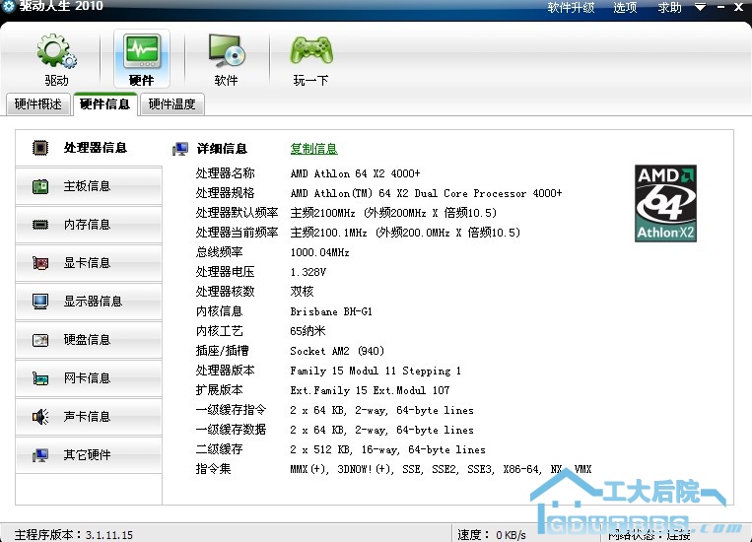Click the 指令集 value starting with MMX(+)
This screenshot has width=752, height=542.
click(441, 469)
